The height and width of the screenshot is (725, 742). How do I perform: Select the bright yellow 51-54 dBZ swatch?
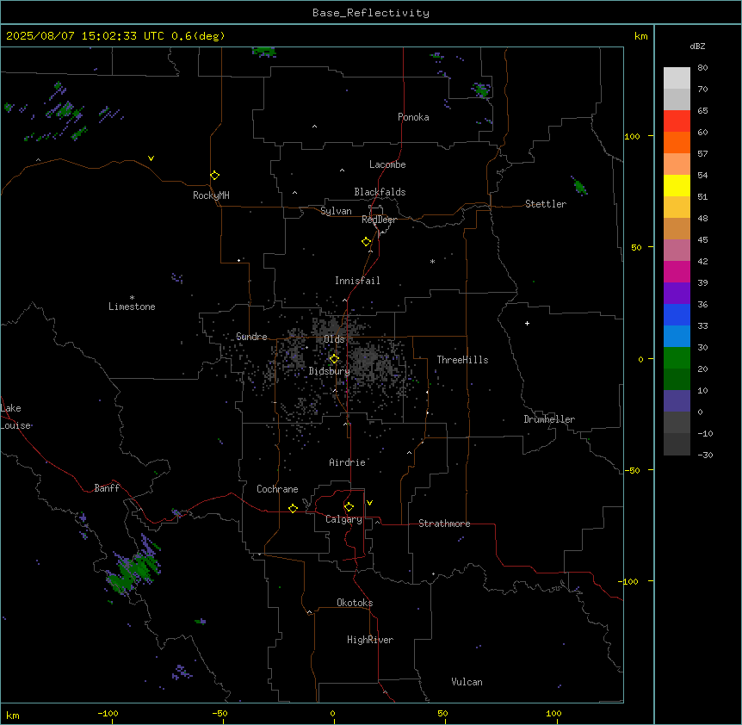(x=677, y=185)
